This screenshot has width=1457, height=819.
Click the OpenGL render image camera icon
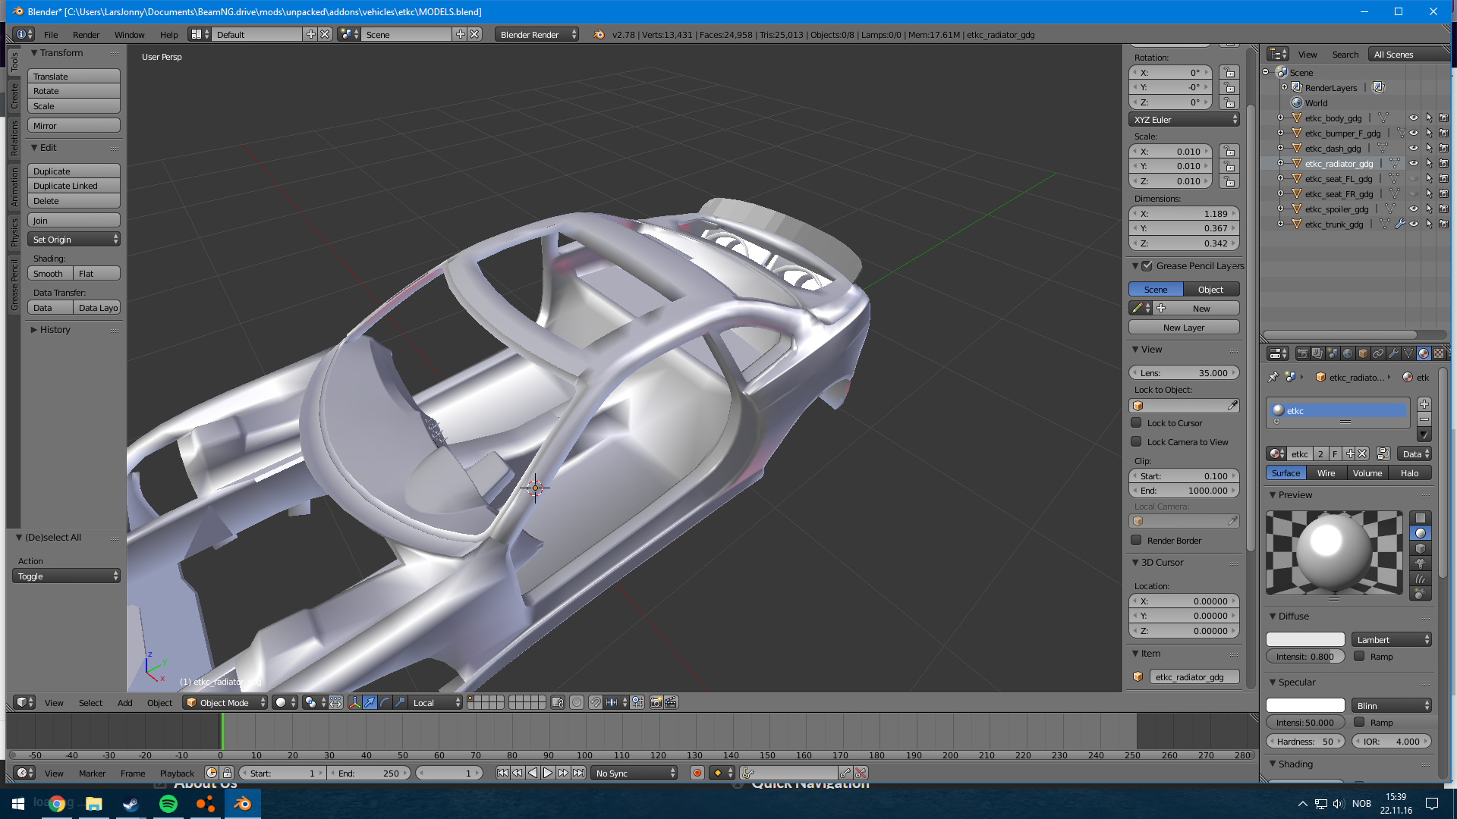pos(656,702)
